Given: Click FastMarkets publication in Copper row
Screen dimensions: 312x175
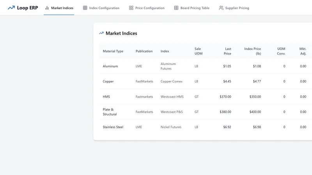Looking at the screenshot, I should pyautogui.click(x=144, y=81).
